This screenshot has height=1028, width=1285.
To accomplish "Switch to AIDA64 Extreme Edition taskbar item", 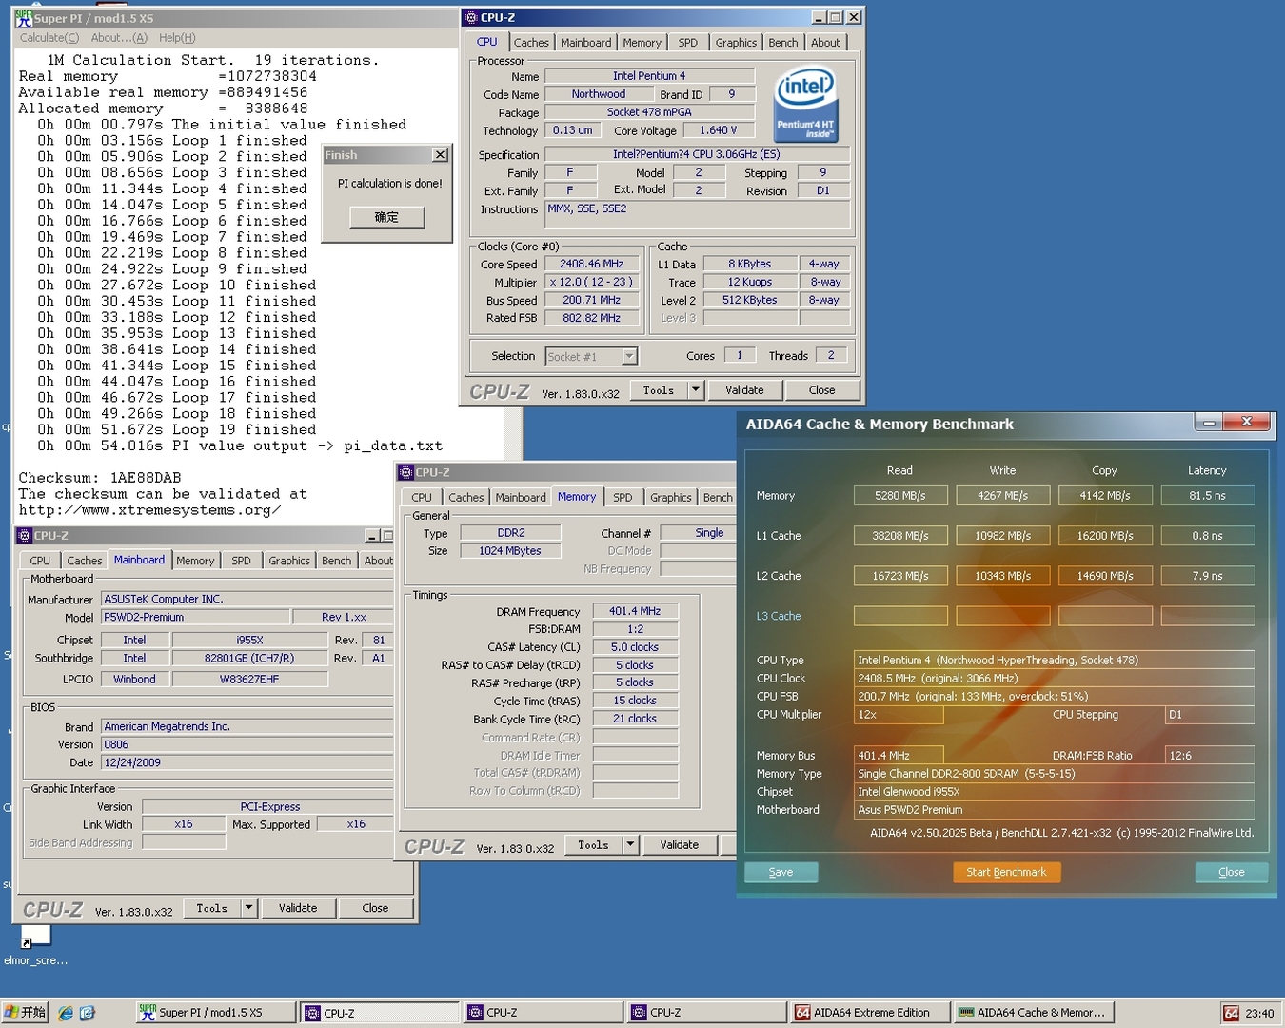I will pyautogui.click(x=870, y=1013).
